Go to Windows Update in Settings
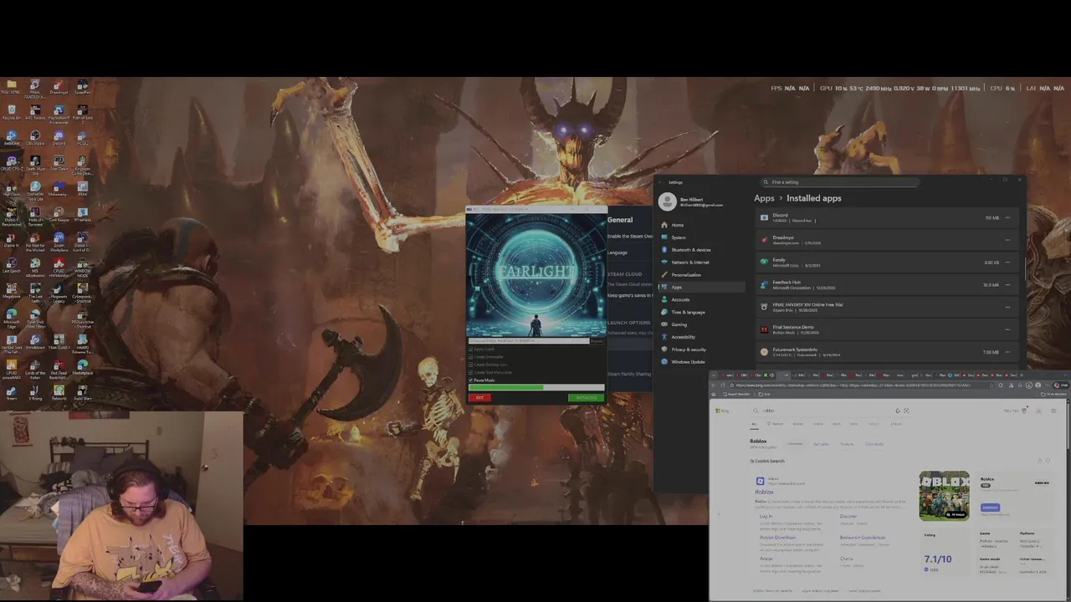The height and width of the screenshot is (602, 1071). [x=701, y=362]
